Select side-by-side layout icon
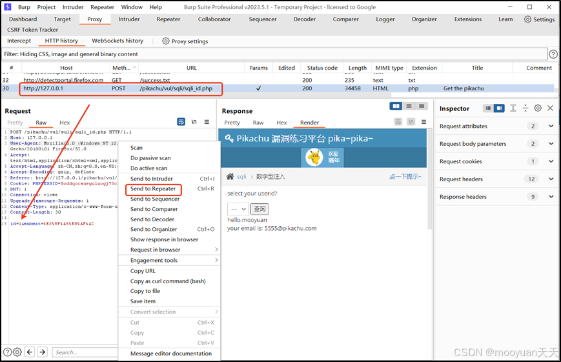This screenshot has height=362, width=561. click(396, 106)
